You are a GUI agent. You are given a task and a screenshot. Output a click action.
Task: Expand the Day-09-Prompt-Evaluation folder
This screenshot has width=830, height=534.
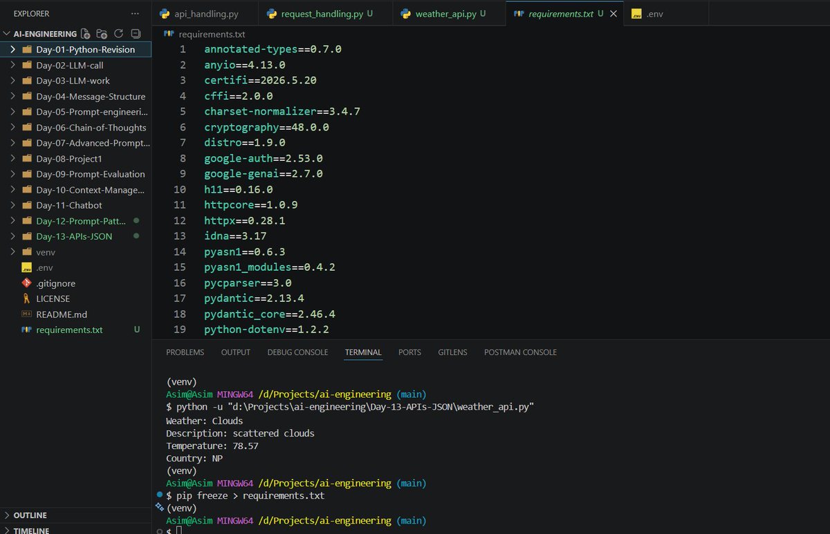(12, 174)
